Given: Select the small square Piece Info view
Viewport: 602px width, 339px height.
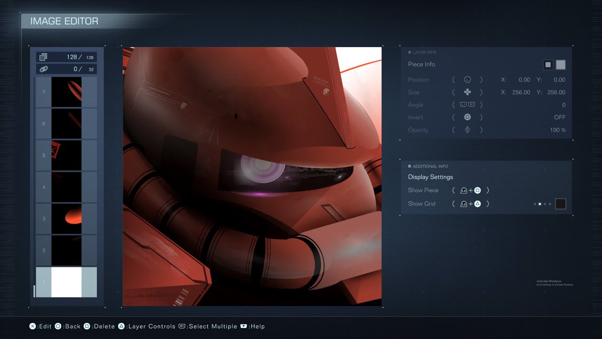Looking at the screenshot, I should (x=548, y=65).
